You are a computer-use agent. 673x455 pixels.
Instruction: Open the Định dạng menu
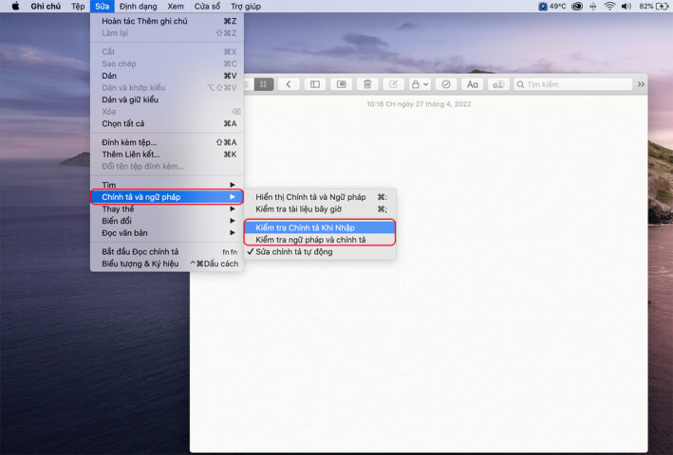click(139, 7)
